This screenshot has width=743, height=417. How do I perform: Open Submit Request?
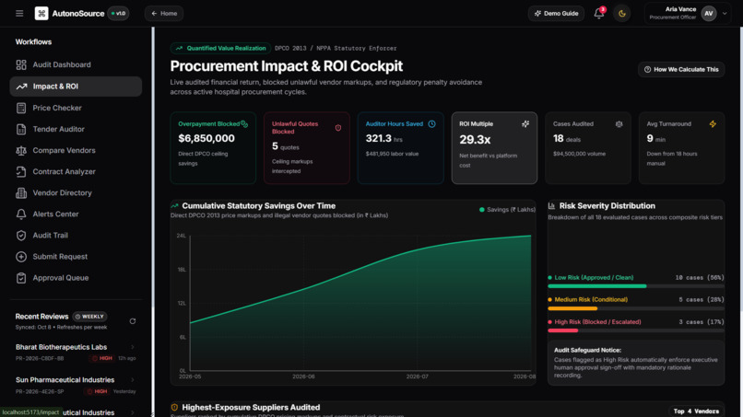point(76,257)
